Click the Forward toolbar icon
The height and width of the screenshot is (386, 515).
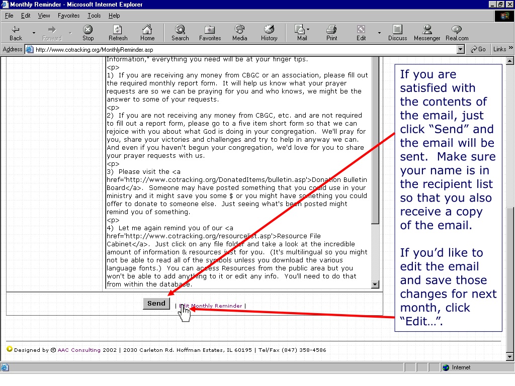click(x=52, y=33)
